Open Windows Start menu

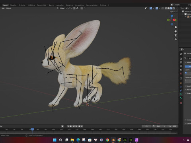(x=55, y=140)
